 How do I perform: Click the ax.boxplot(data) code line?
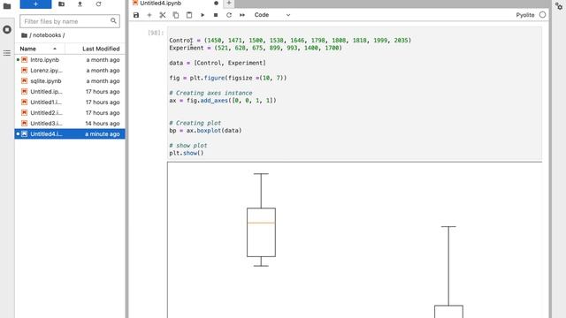coord(205,131)
